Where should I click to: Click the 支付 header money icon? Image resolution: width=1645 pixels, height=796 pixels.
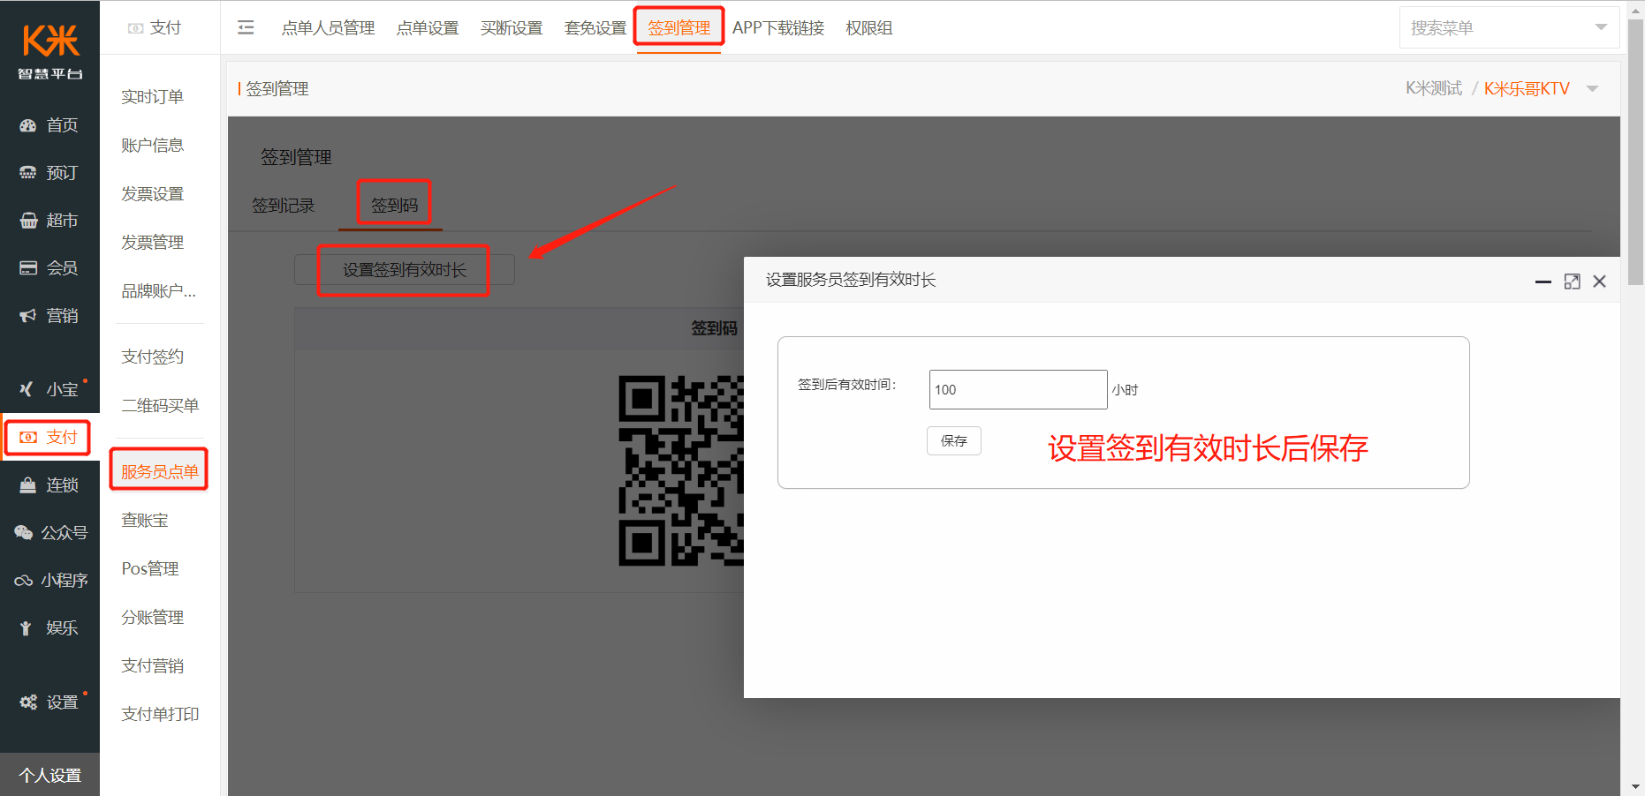click(x=135, y=28)
